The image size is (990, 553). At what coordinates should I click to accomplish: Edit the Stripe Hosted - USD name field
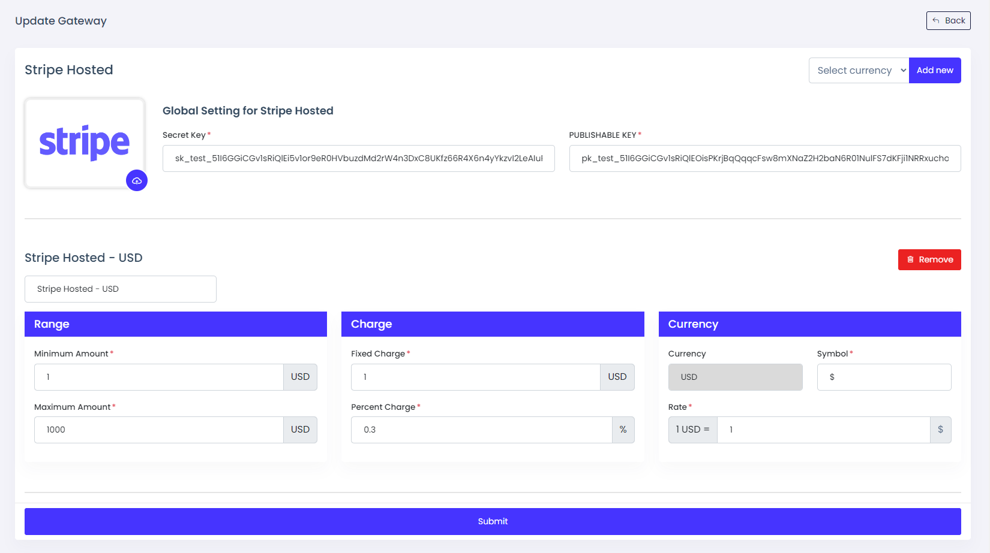pos(120,289)
